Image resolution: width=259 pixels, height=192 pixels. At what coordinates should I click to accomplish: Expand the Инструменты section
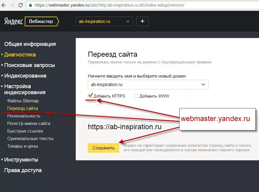21,160
